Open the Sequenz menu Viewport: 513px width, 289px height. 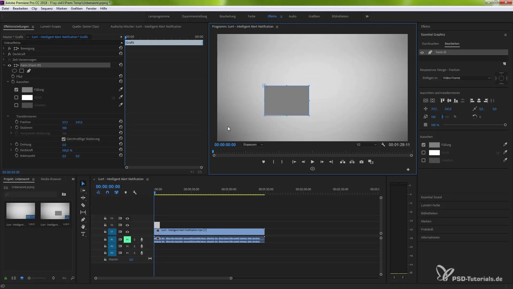point(46,9)
